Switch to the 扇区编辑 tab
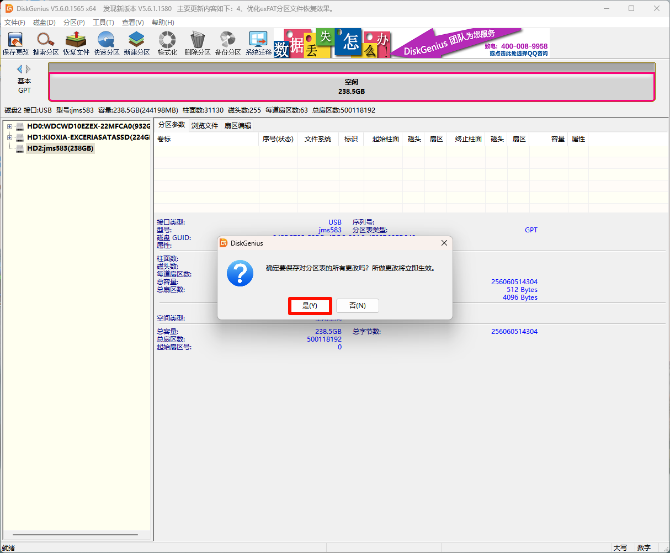The image size is (670, 553). [x=238, y=126]
